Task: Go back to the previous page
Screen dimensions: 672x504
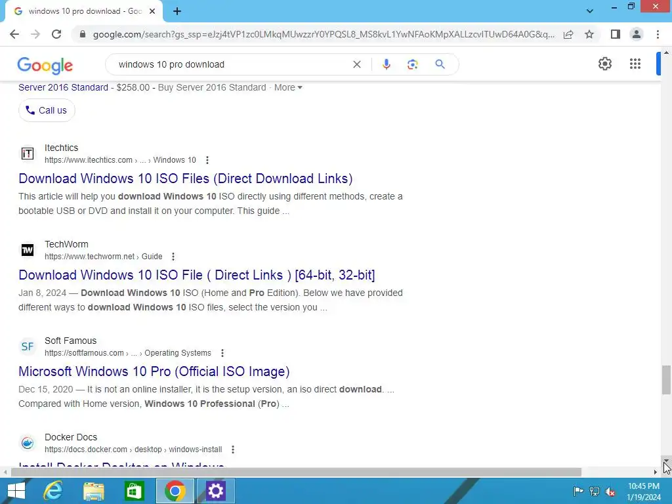Action: tap(14, 34)
